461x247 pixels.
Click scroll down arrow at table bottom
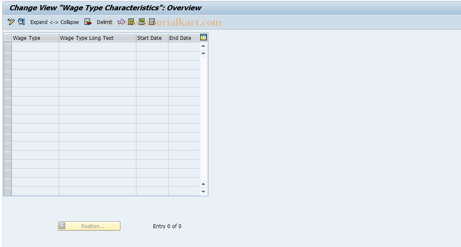click(x=203, y=192)
